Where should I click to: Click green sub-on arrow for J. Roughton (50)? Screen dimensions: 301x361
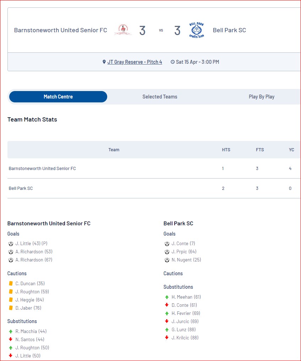pyautogui.click(x=11, y=348)
